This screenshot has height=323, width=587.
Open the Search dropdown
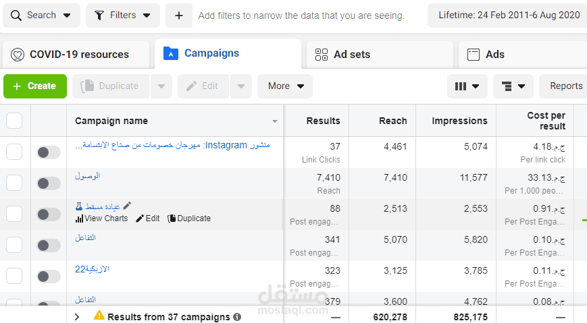point(42,16)
